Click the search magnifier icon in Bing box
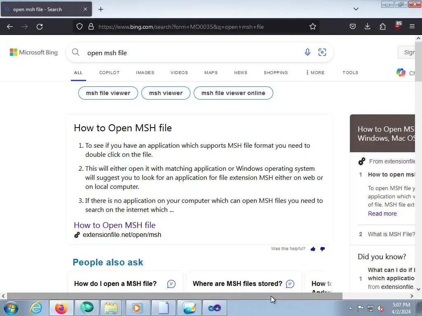Screen dimensions: 422x316 [x=76, y=52]
